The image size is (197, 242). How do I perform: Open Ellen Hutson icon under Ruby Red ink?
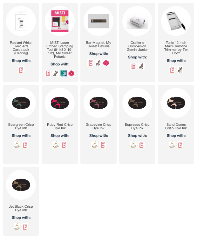[64, 145]
